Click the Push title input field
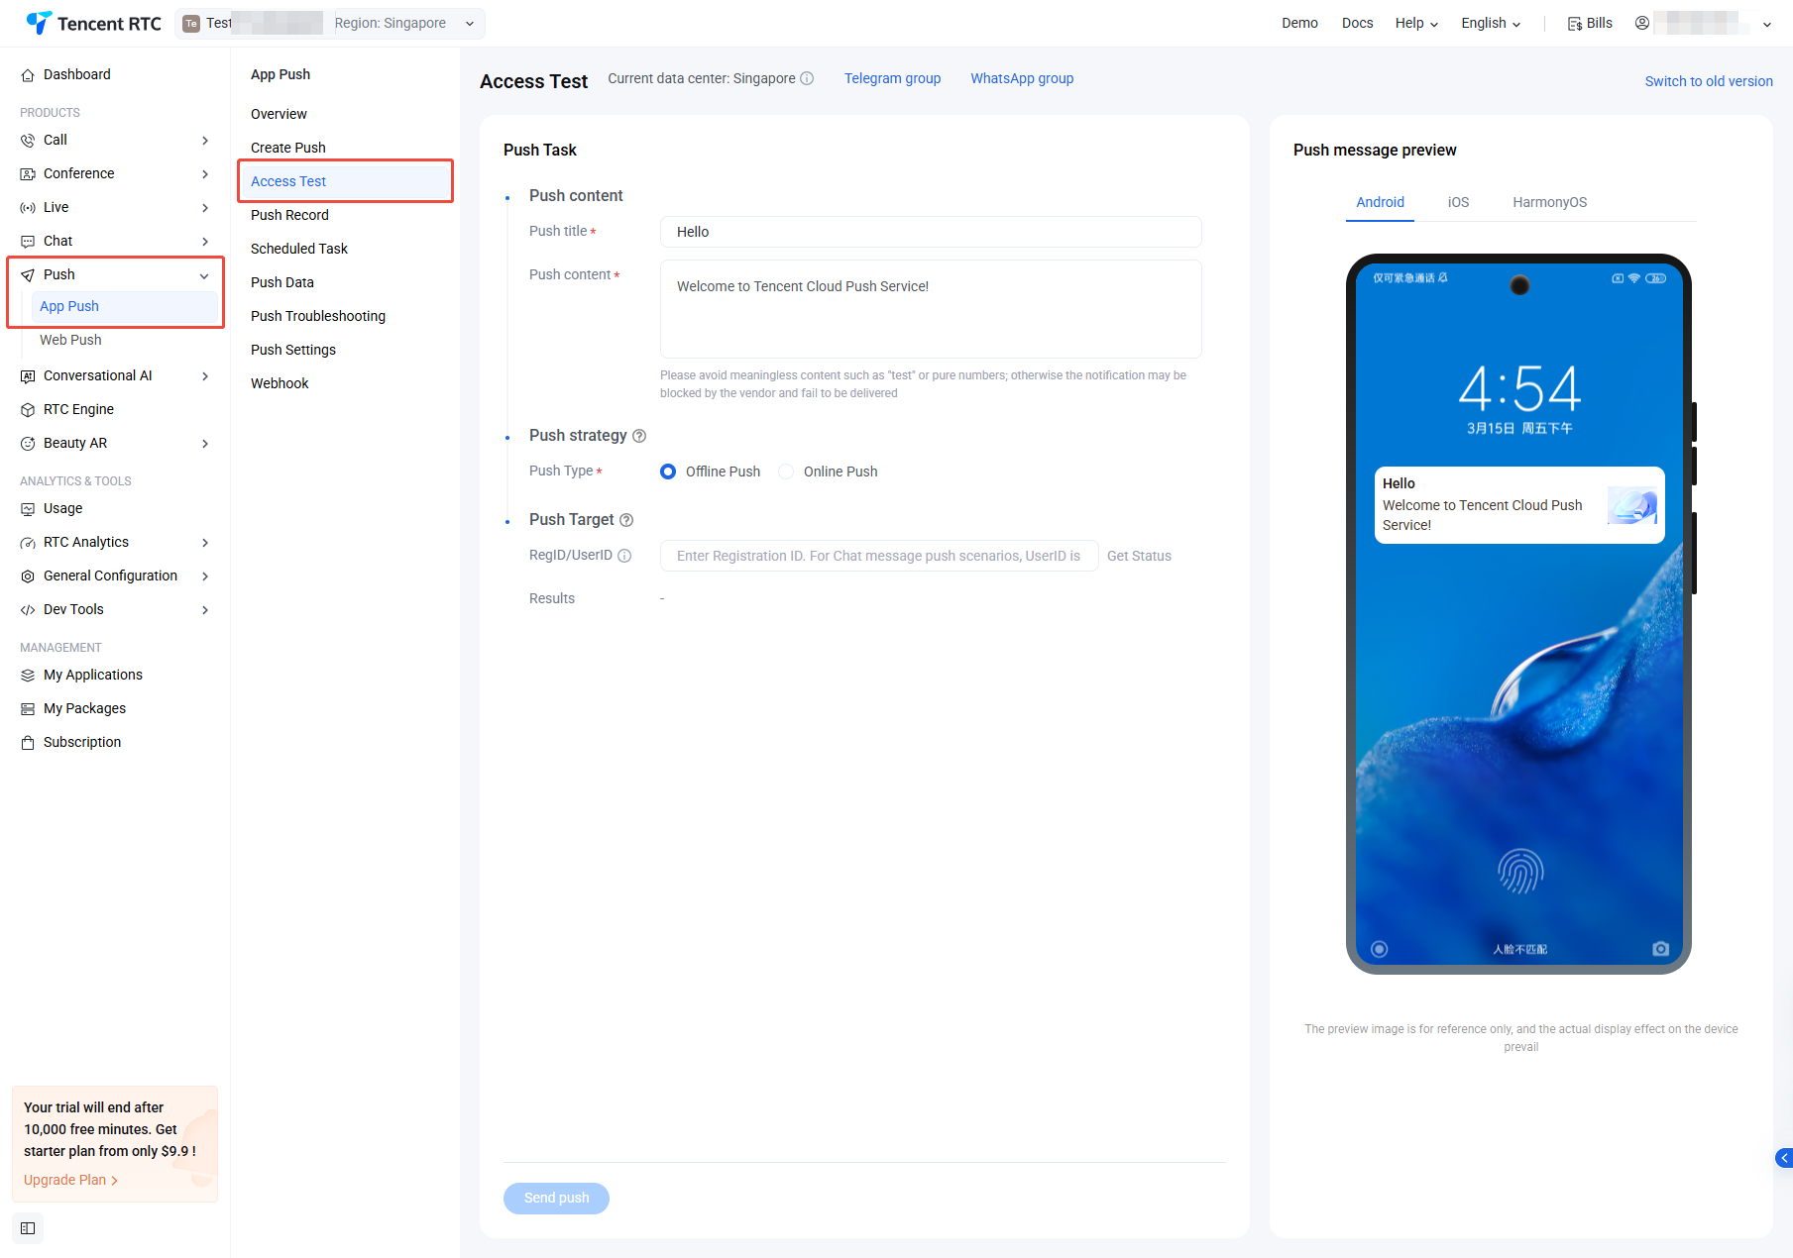This screenshot has height=1258, width=1793. 931,232
